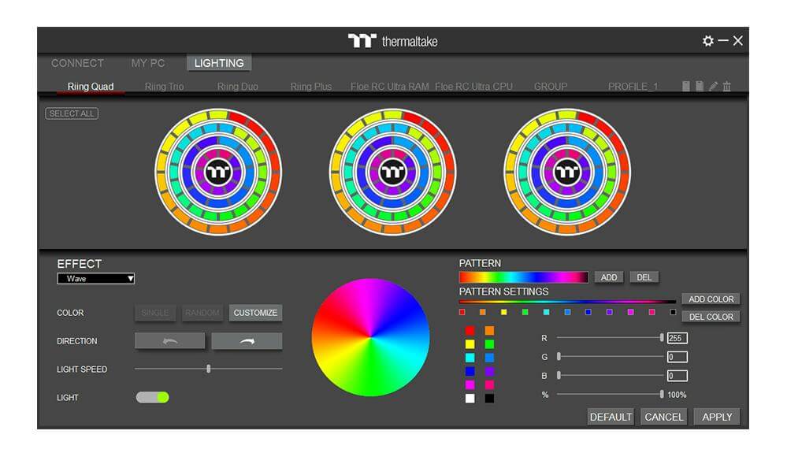Pick the green swatch in the palette grid
The width and height of the screenshot is (787, 453).
click(x=489, y=344)
